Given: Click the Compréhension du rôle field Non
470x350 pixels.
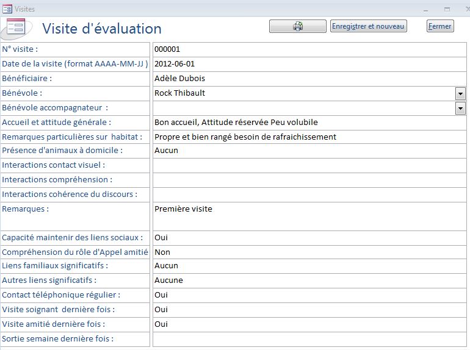Looking at the screenshot, I should pos(309,252).
